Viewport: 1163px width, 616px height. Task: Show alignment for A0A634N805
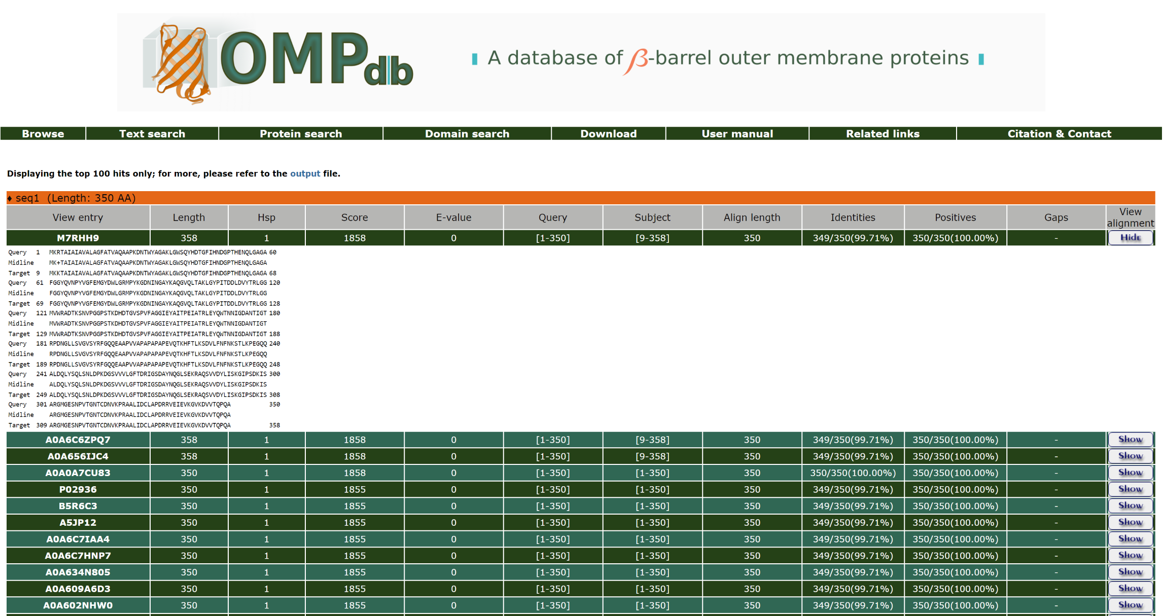click(x=1131, y=572)
